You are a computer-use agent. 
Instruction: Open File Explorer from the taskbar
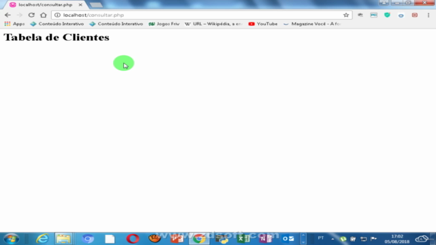click(x=63, y=239)
